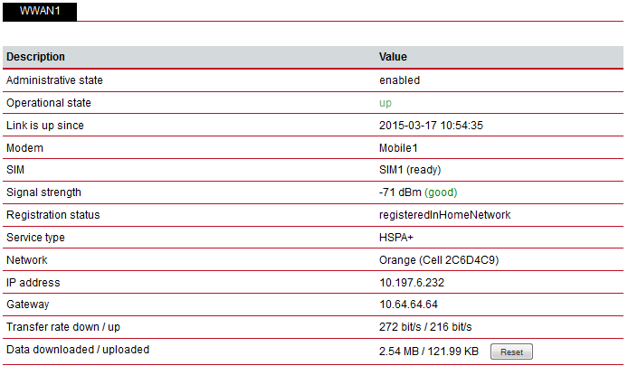The width and height of the screenshot is (628, 375).
Task: Click the green '(good)' signal indicator
Action: [441, 192]
